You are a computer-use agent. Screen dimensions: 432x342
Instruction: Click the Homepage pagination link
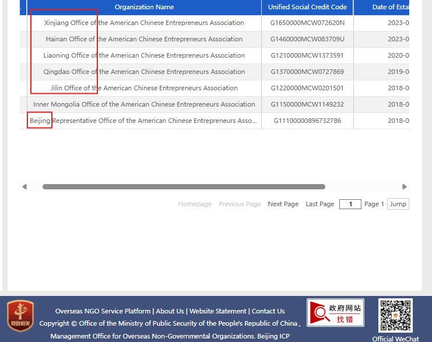tap(195, 204)
